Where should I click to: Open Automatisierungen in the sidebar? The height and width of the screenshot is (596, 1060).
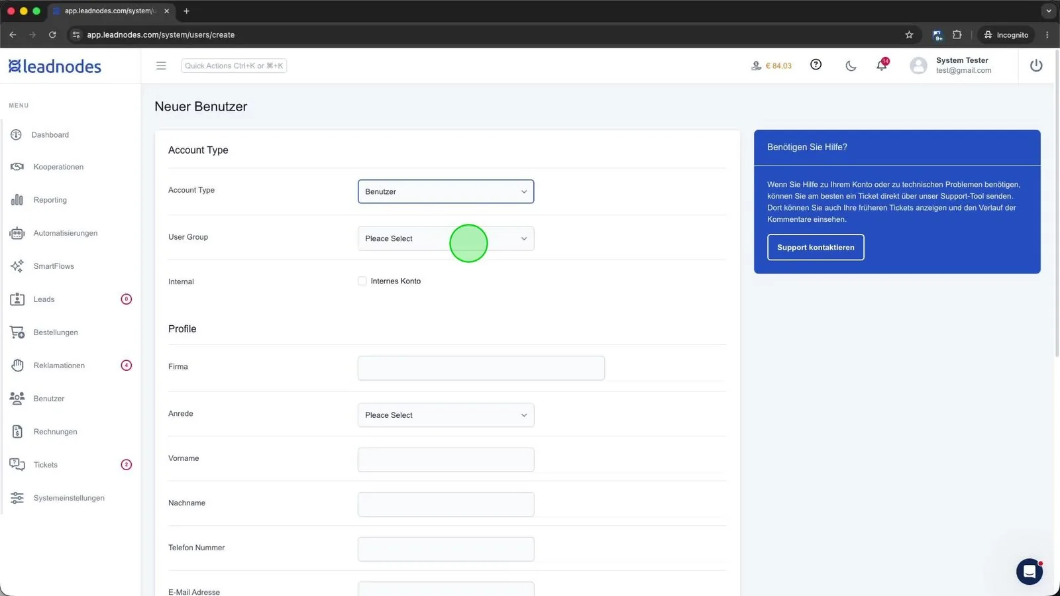coord(66,233)
